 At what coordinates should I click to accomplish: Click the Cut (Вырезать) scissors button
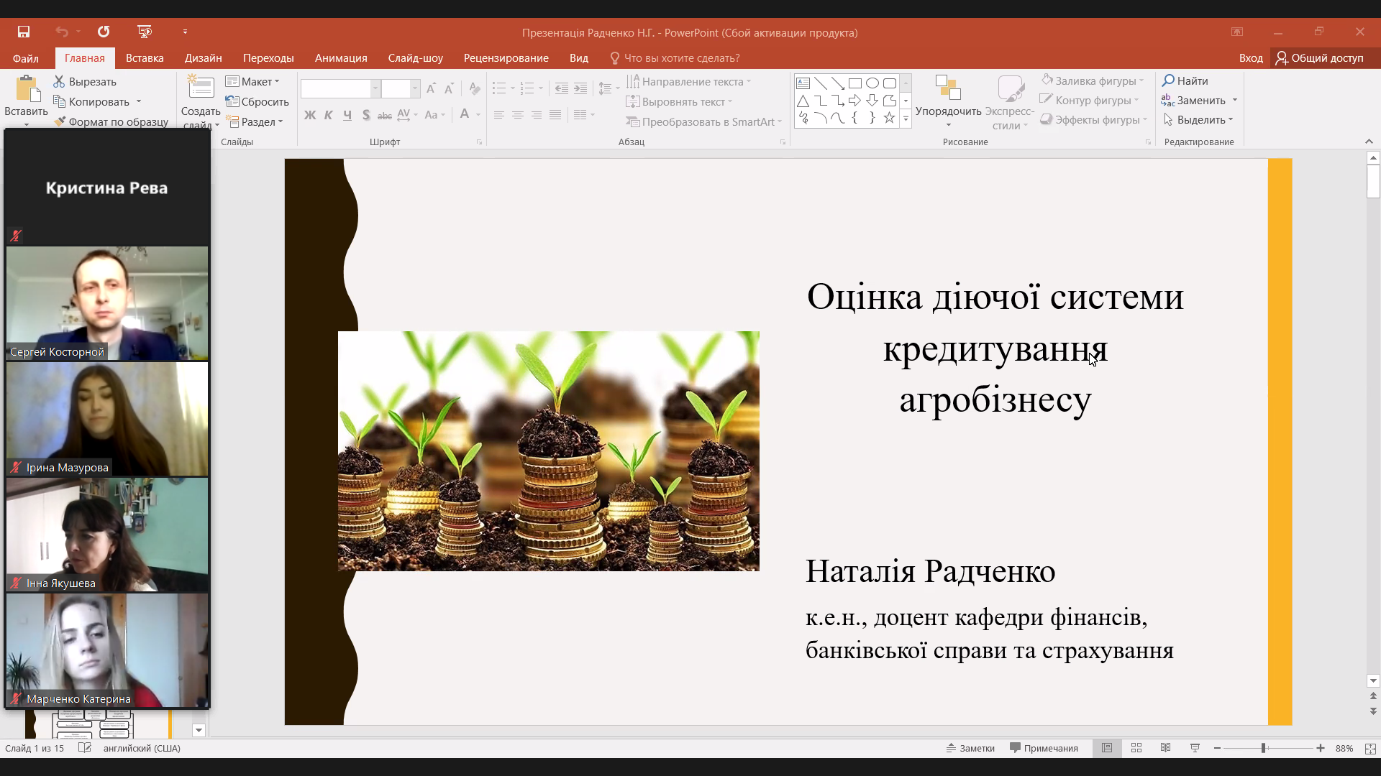point(85,81)
